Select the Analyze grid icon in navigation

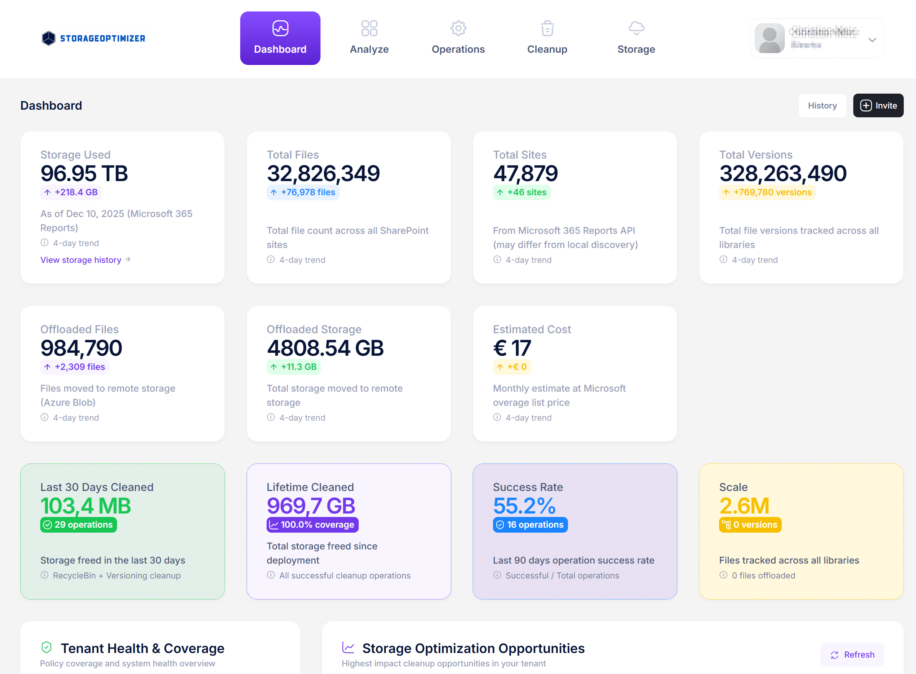369,28
